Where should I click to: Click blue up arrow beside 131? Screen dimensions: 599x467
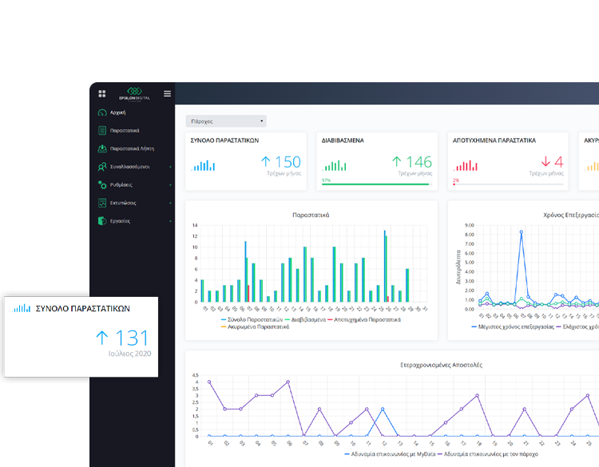click(102, 338)
